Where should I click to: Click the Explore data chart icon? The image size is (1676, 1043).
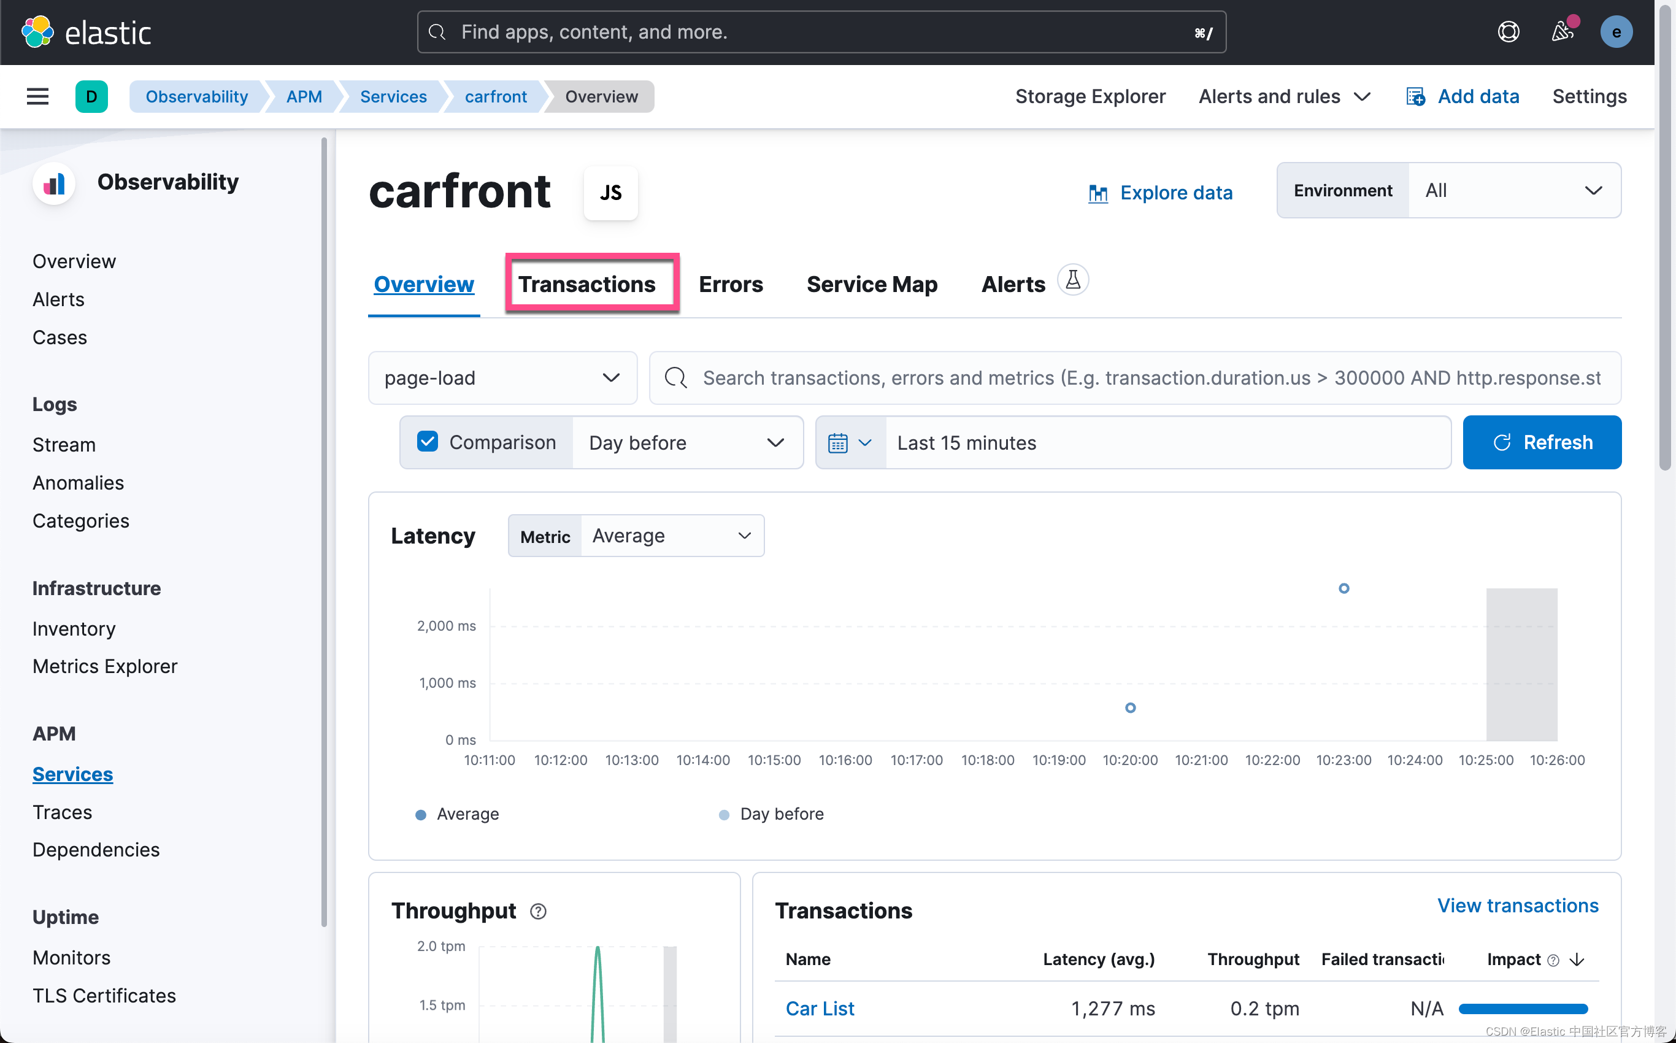pyautogui.click(x=1098, y=193)
